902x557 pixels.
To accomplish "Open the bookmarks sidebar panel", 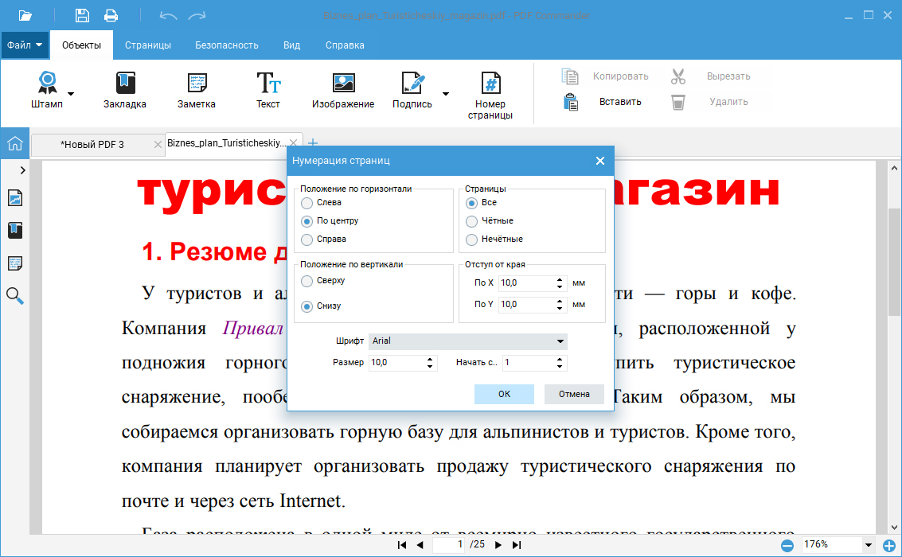I will [x=15, y=231].
